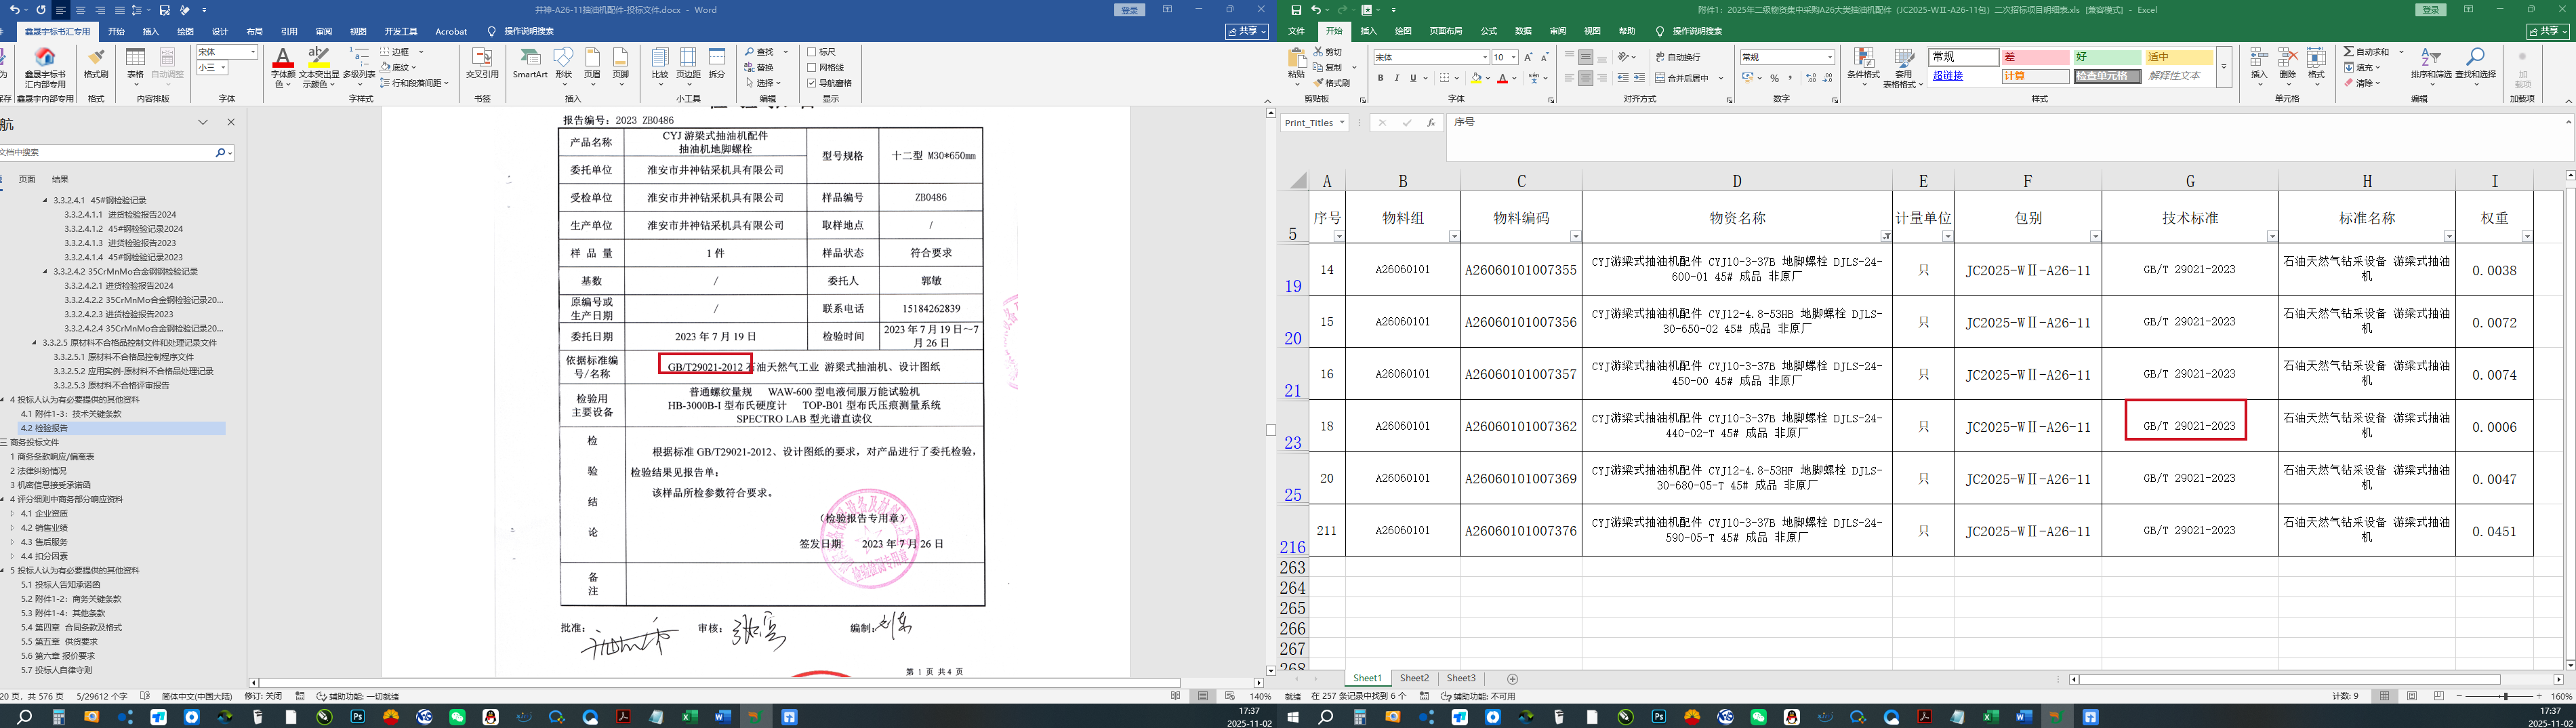Screen dimensions: 2576x728
Task: Insert a SmartArt graphic in Word
Action: pyautogui.click(x=530, y=63)
